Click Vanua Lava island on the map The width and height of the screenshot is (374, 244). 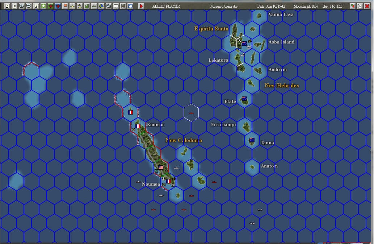(x=259, y=16)
